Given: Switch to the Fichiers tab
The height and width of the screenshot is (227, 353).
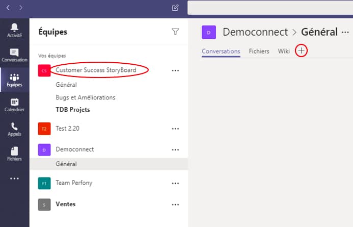Looking at the screenshot, I should 259,51.
